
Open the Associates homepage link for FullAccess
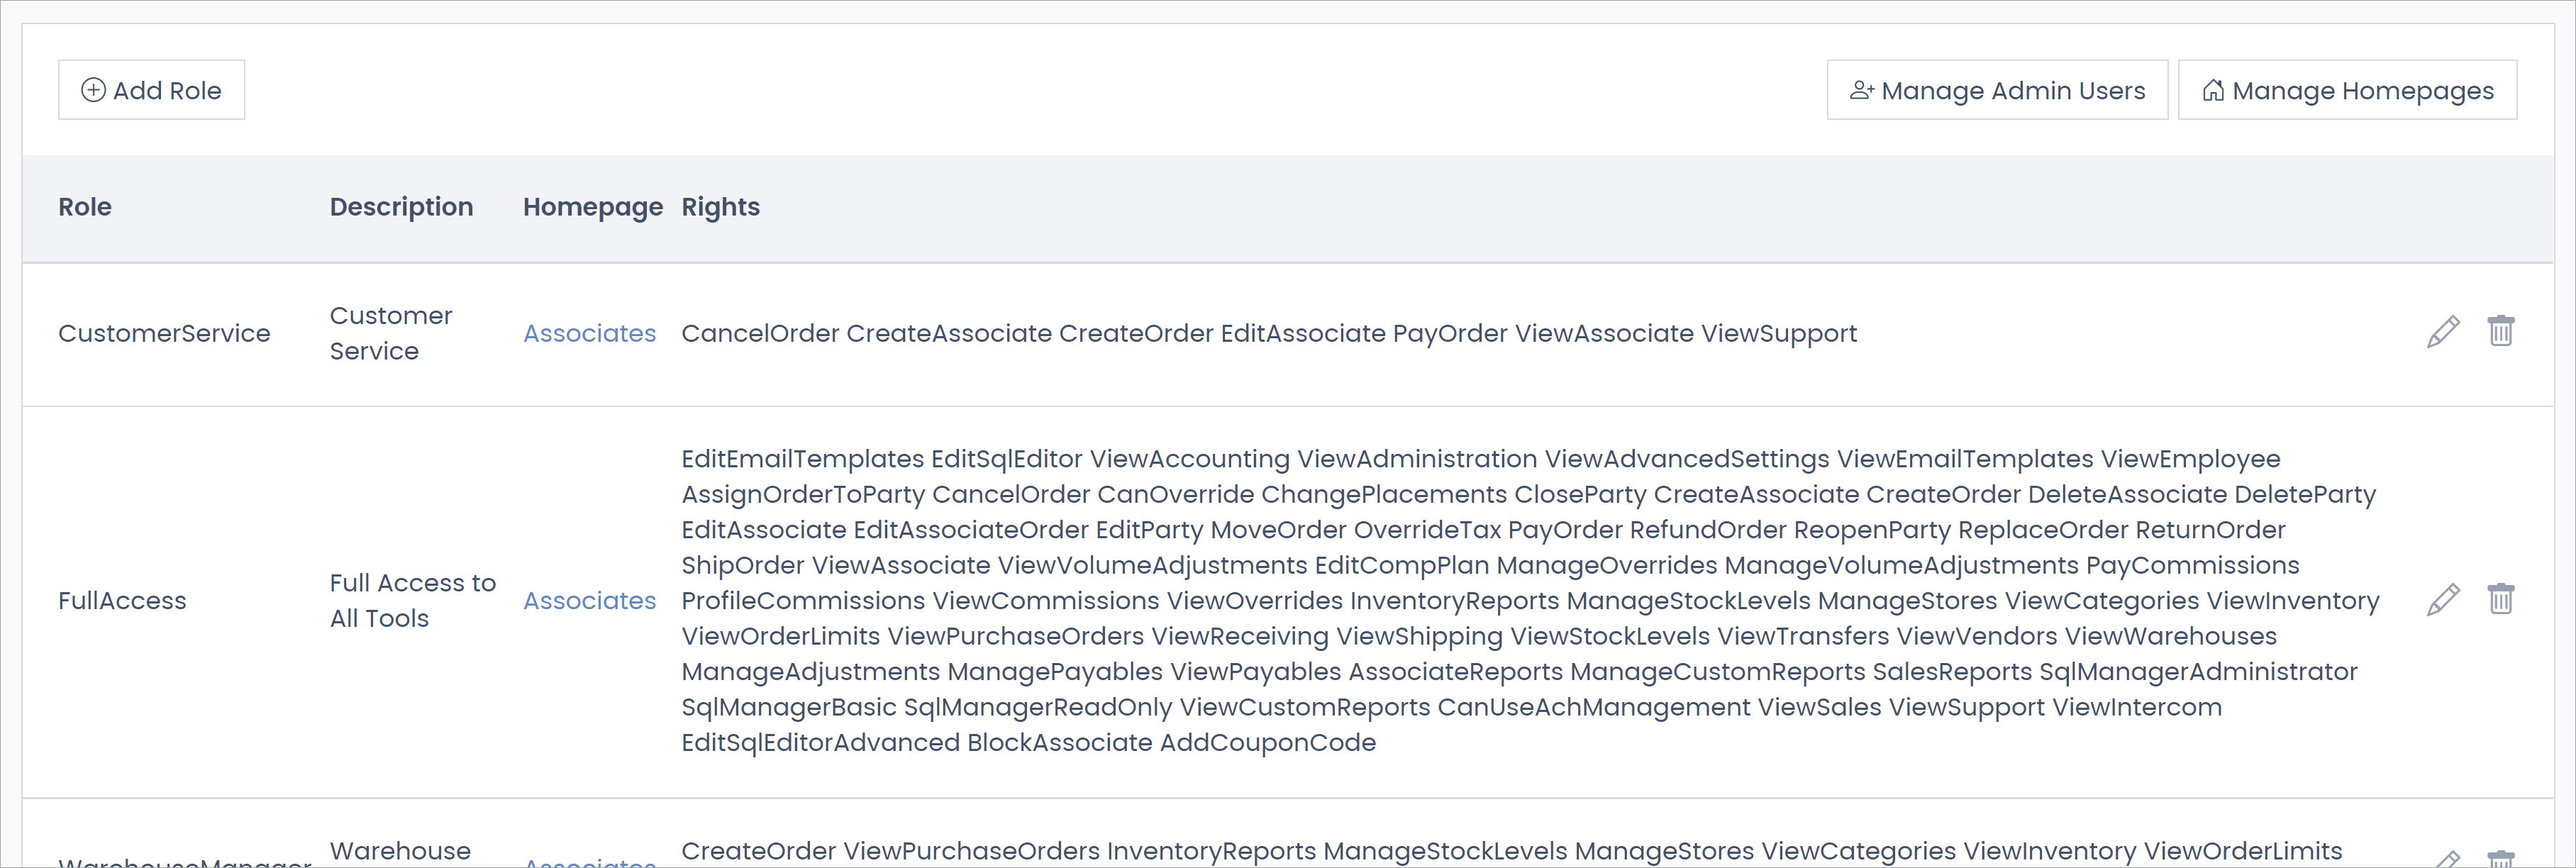(589, 600)
